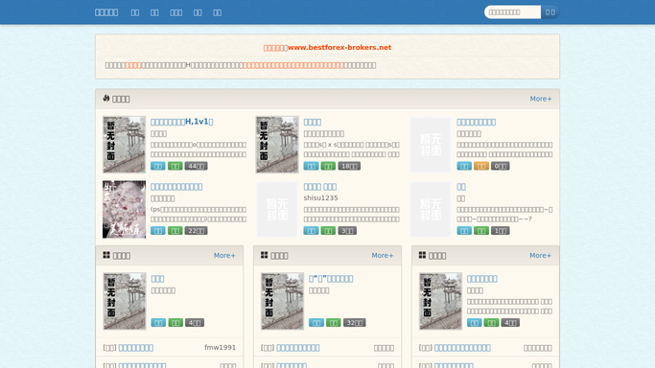
Task: Open More+ in the panel listing fmw1991
Action: pos(224,255)
